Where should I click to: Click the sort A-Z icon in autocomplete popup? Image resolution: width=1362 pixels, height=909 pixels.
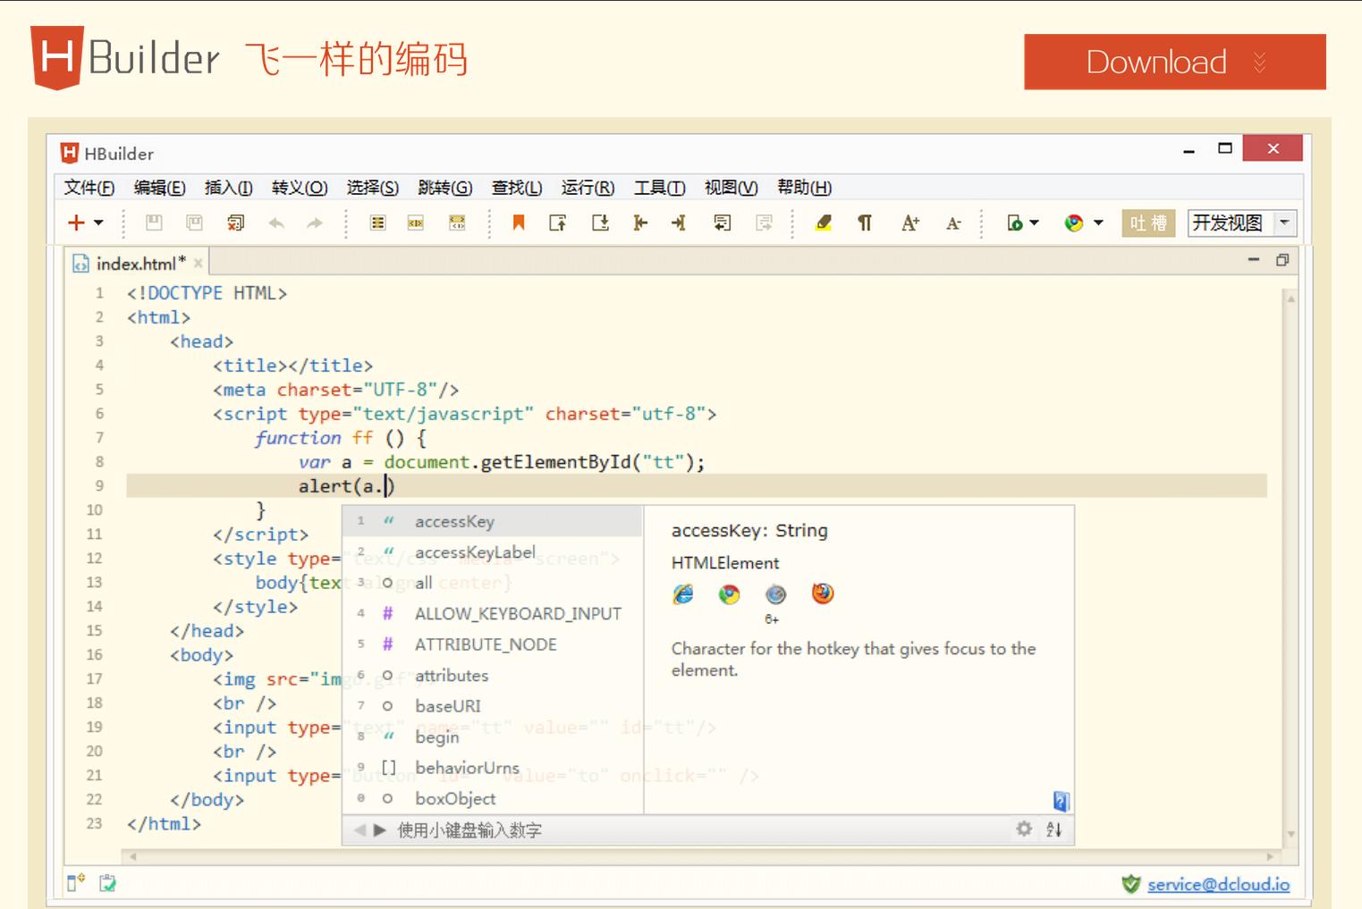coord(1054,829)
